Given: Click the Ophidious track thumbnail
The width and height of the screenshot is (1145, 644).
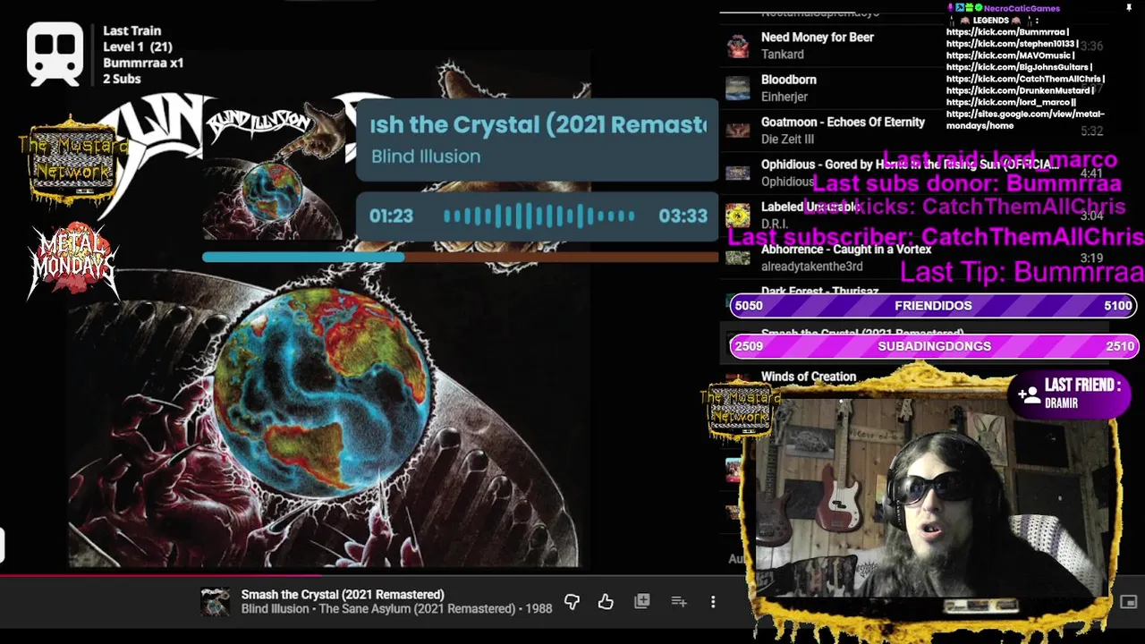Looking at the screenshot, I should coord(737,173).
